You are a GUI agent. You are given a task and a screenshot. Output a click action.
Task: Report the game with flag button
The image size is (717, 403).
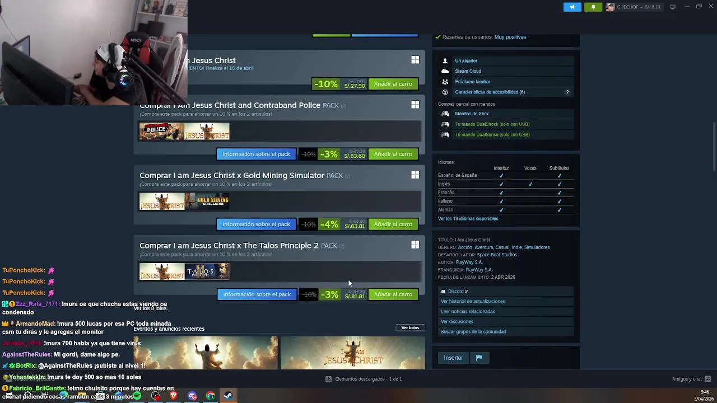(x=479, y=358)
